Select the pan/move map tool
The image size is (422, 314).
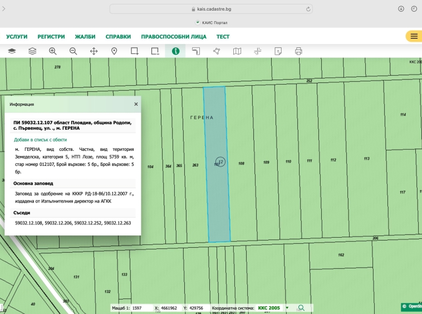94,51
